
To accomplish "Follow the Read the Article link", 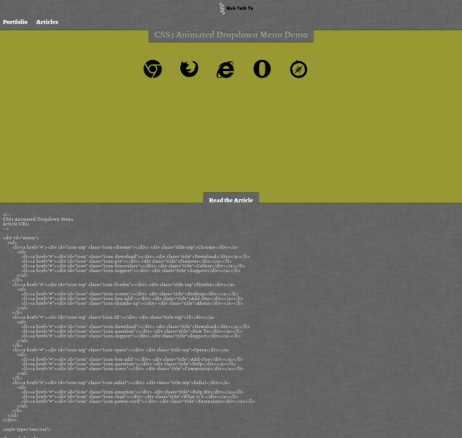I will click(x=231, y=200).
